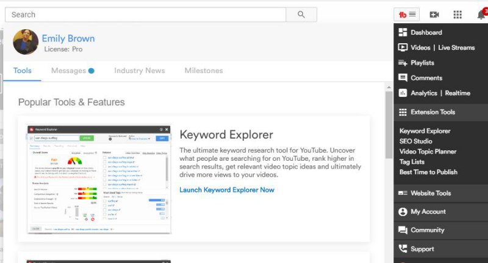Viewport: 488px width, 263px height.
Task: Open the Milestones tab
Action: (204, 71)
